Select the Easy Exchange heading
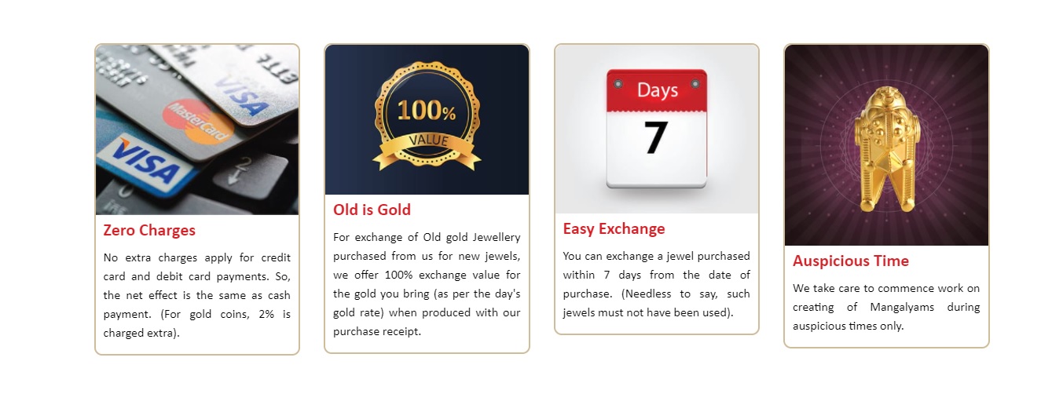The image size is (1063, 394). (614, 229)
